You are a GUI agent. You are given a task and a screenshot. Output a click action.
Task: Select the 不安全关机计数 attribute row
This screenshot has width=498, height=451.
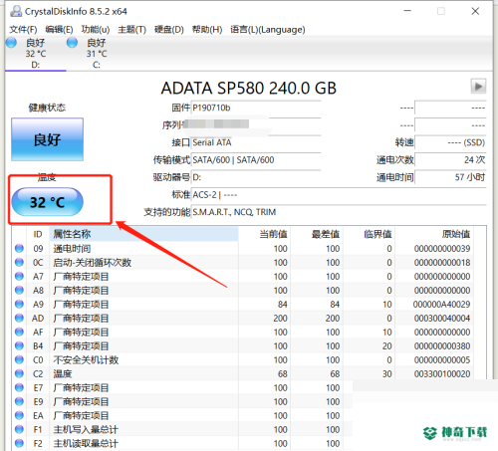244,360
